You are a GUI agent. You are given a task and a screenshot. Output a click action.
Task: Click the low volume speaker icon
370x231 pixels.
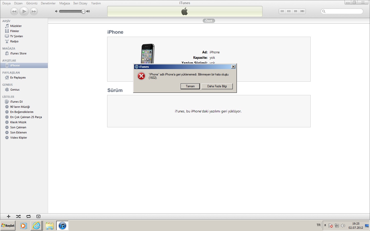[56, 11]
